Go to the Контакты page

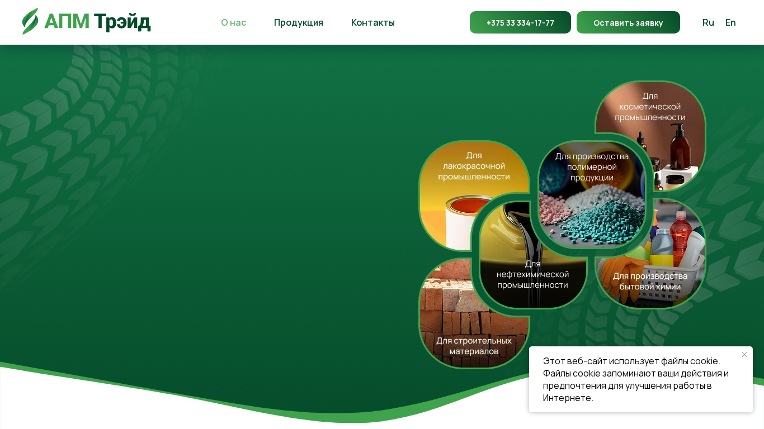[x=373, y=22]
